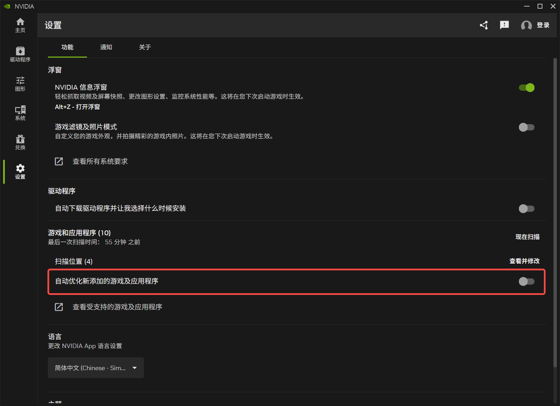Switch to the 关于 tab
Image resolution: width=560 pixels, height=406 pixels.
145,47
